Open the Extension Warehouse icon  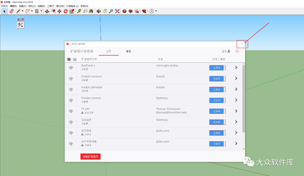[x=130, y=11]
